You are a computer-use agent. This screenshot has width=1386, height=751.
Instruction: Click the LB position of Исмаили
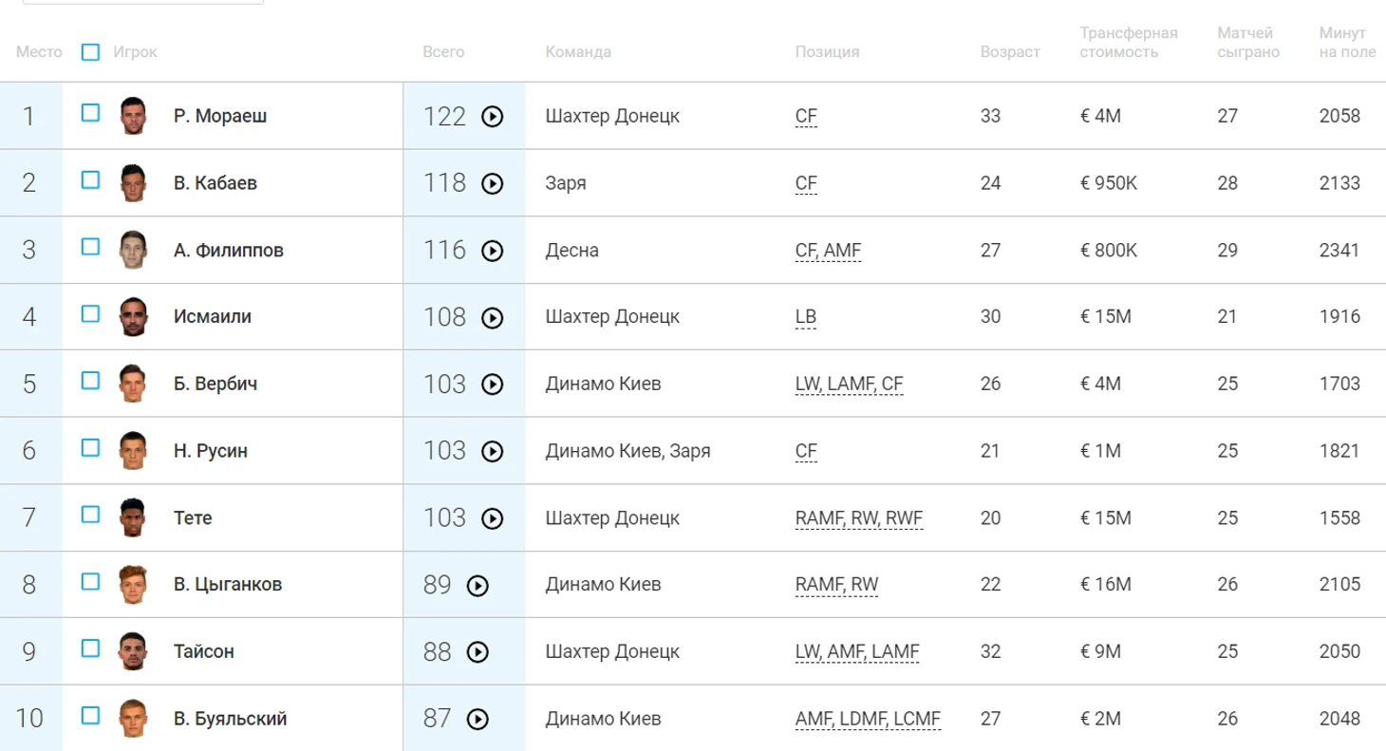click(806, 318)
